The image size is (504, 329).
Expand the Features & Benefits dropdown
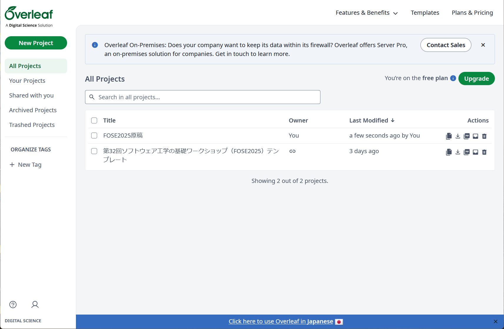pos(367,13)
